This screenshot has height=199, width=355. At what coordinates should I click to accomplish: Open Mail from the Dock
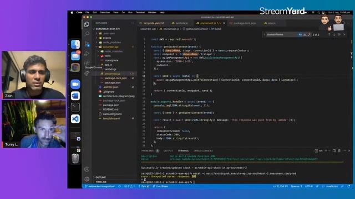[x=75, y=56]
